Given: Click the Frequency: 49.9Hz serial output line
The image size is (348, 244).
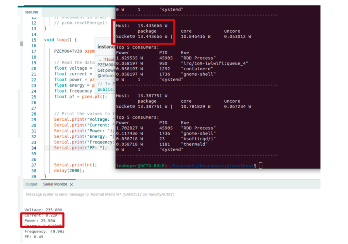Looking at the screenshot, I should pos(44,231).
